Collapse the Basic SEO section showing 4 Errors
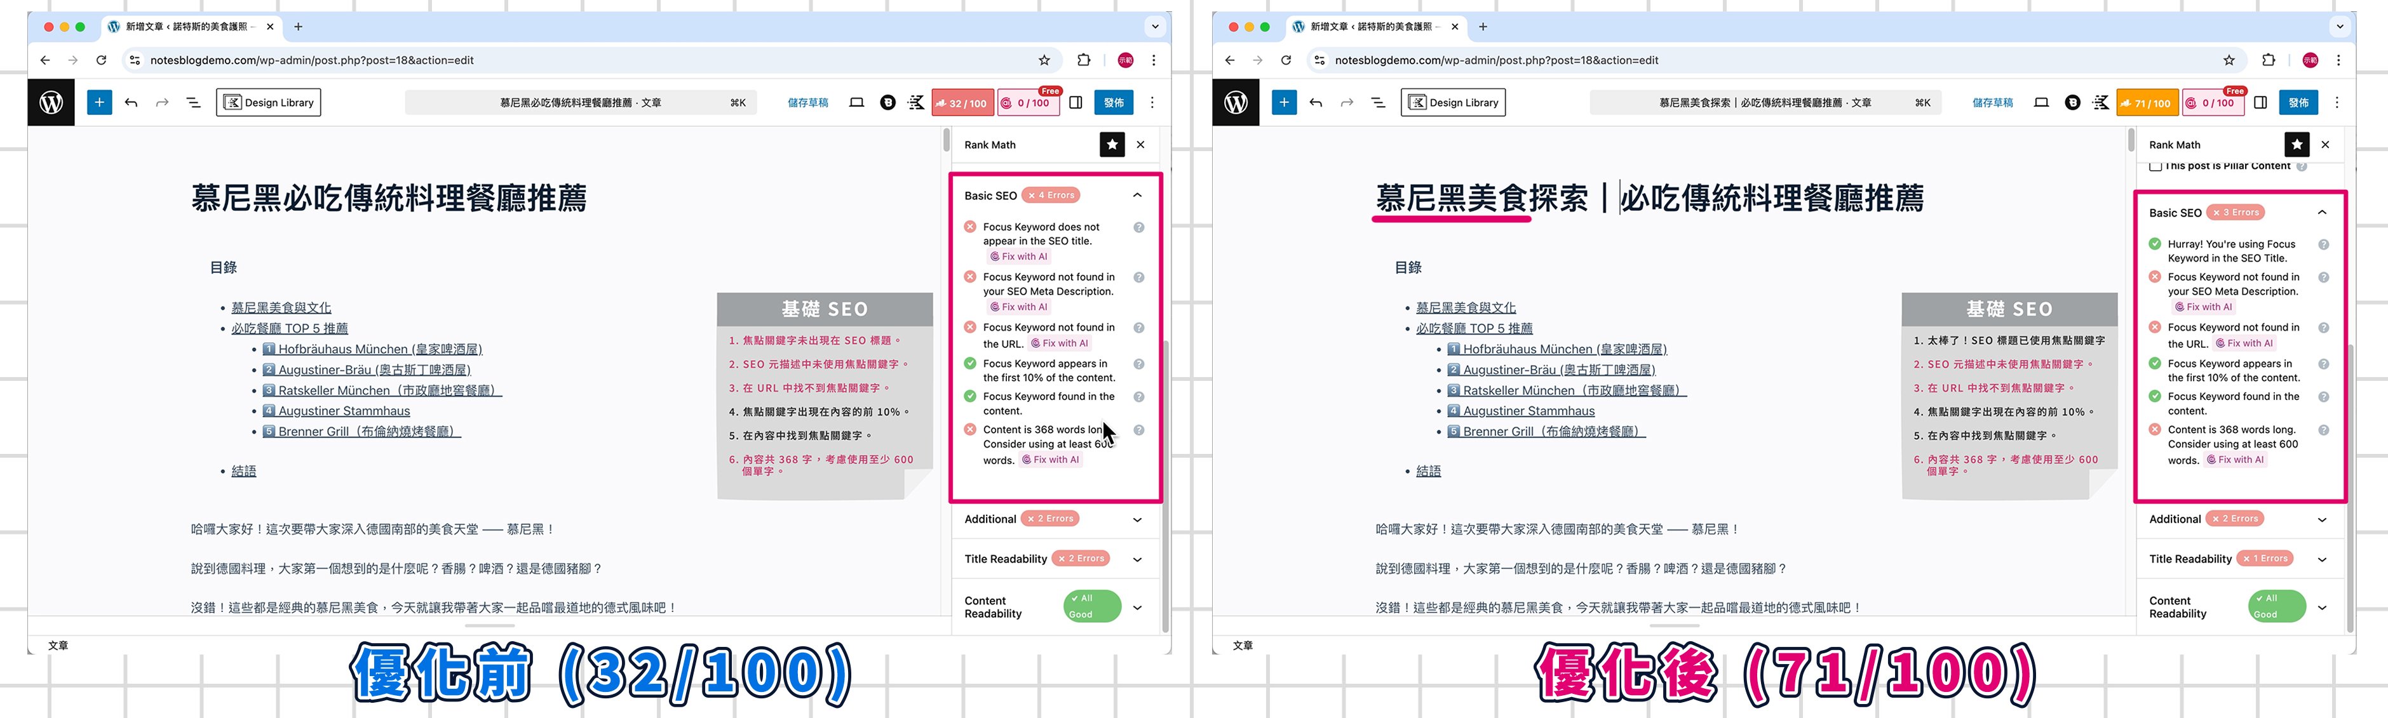 1137,196
